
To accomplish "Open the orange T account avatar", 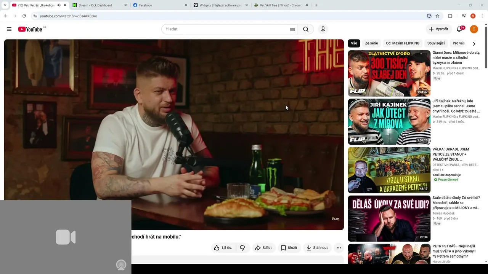I will pos(474,29).
